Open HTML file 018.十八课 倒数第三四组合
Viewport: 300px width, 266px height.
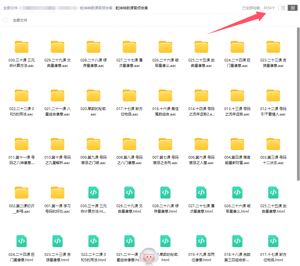[x=237, y=241]
